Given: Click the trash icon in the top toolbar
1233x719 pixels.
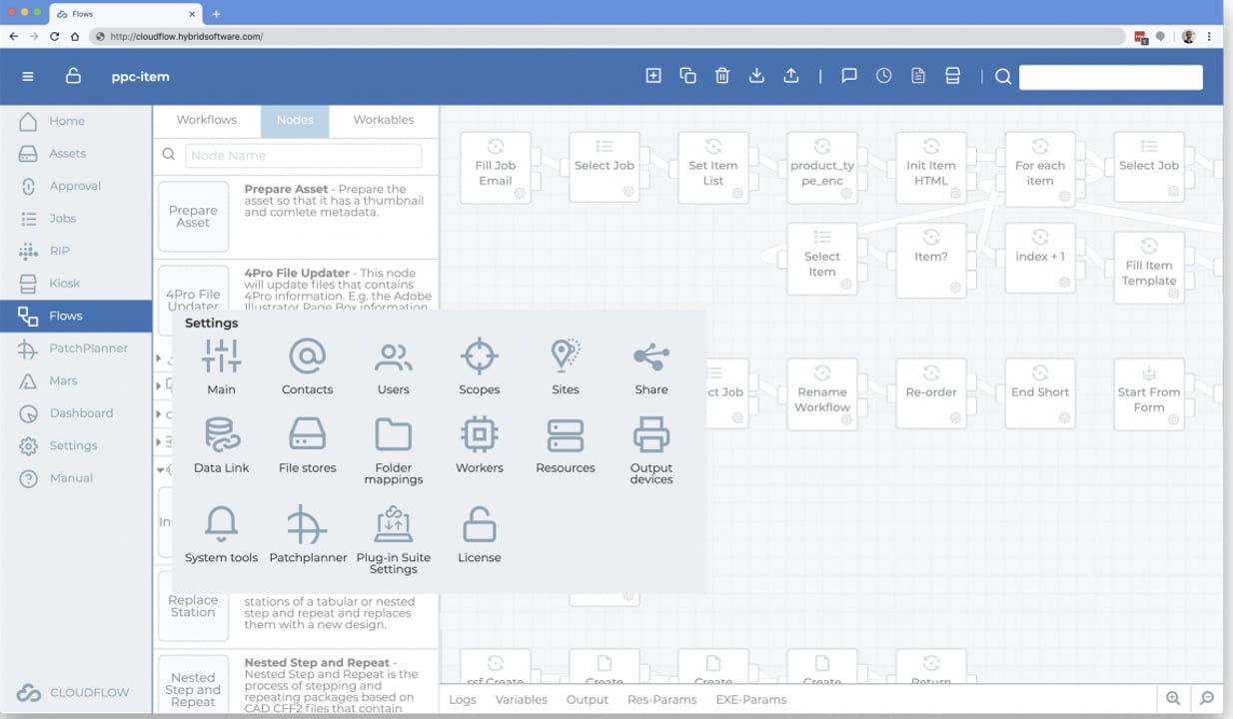Looking at the screenshot, I should [722, 75].
